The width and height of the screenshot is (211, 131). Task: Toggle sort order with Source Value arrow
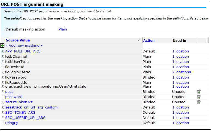click(x=140, y=40)
